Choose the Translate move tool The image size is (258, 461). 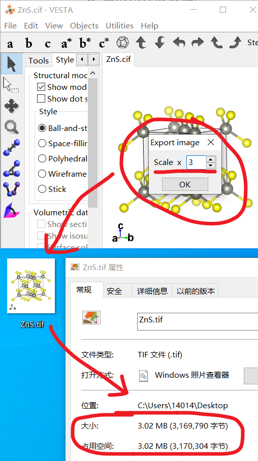pyautogui.click(x=12, y=106)
